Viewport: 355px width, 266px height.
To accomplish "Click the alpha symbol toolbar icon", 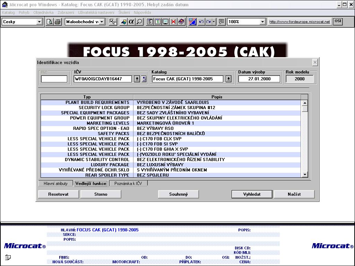I will click(x=131, y=22).
